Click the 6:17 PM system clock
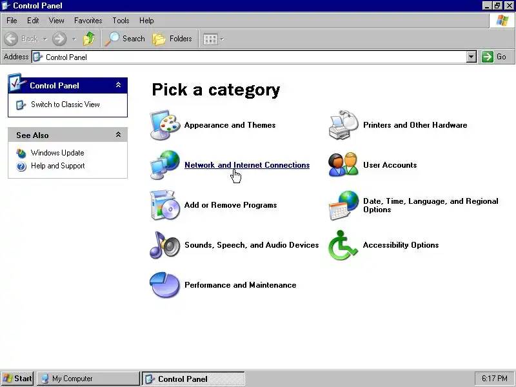The image size is (516, 387). (x=494, y=379)
